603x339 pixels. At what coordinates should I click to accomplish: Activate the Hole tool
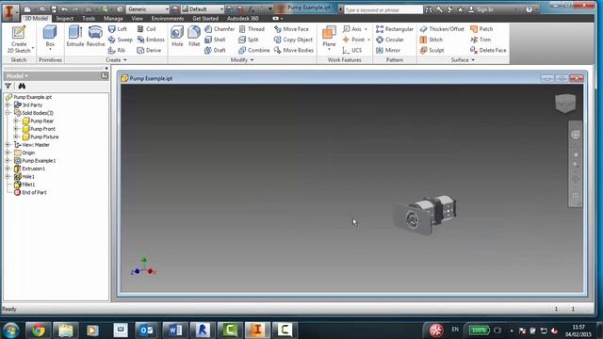tap(177, 36)
